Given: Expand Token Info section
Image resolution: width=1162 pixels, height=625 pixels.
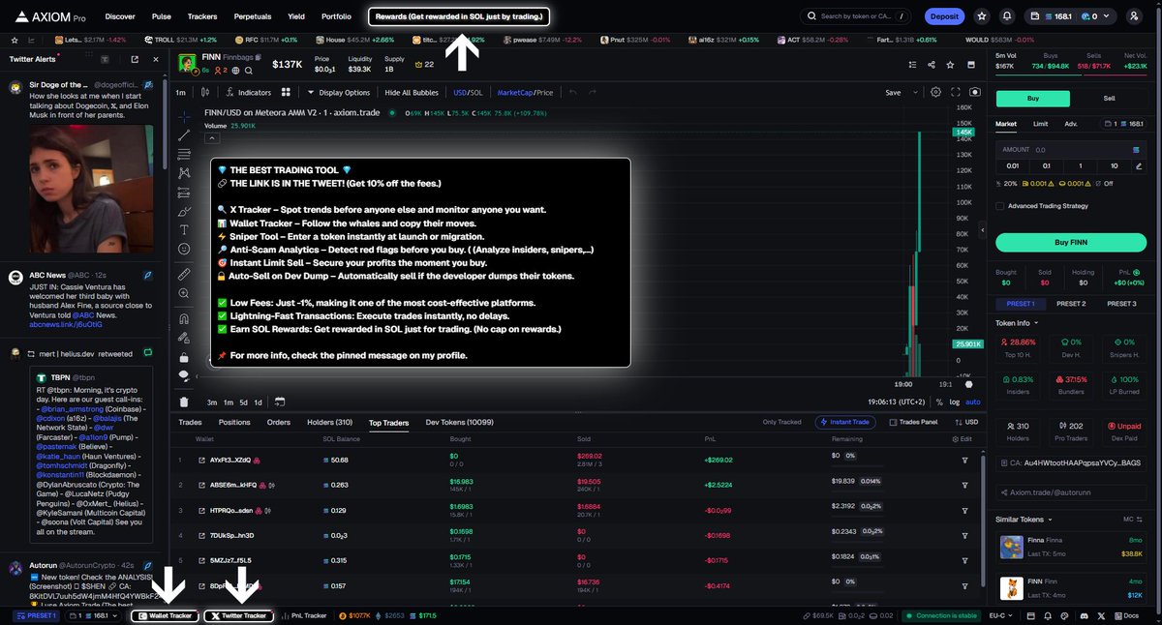Looking at the screenshot, I should 1018,322.
